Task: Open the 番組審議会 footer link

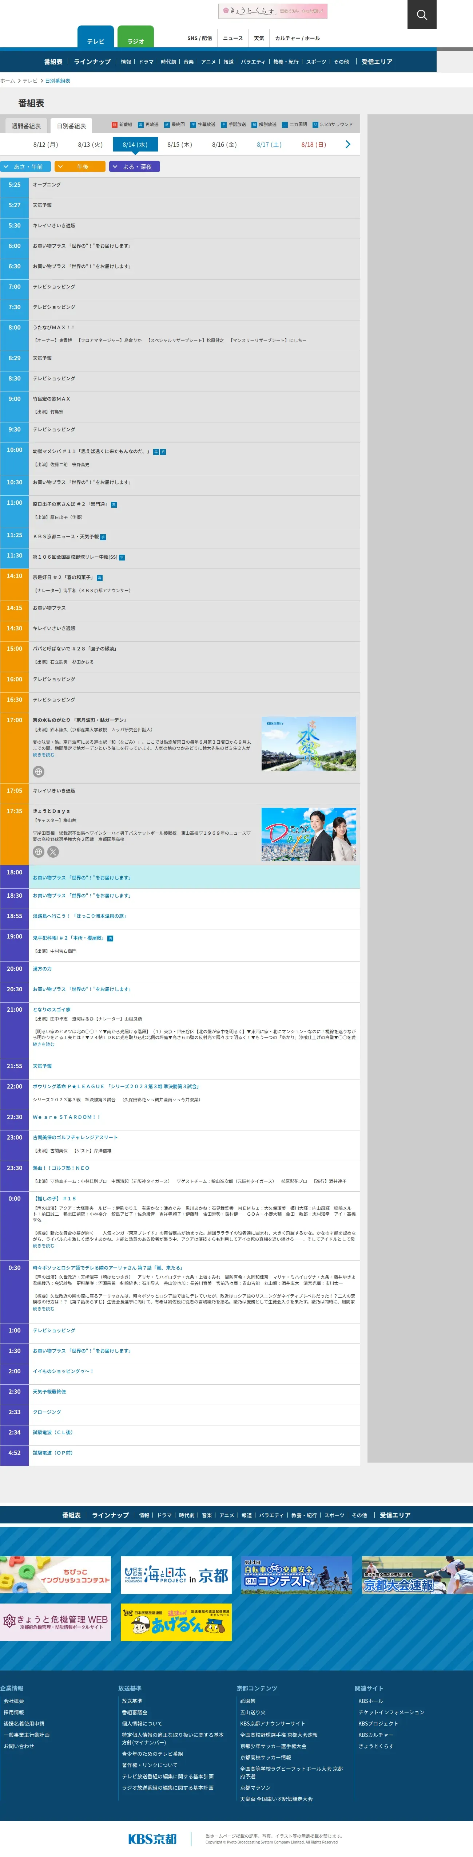Action: click(135, 1712)
